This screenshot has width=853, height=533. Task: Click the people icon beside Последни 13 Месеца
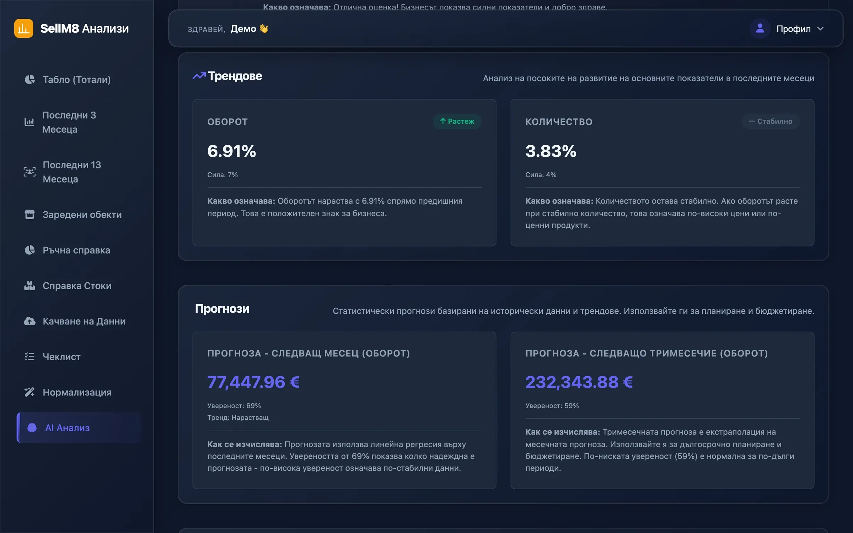pyautogui.click(x=30, y=172)
